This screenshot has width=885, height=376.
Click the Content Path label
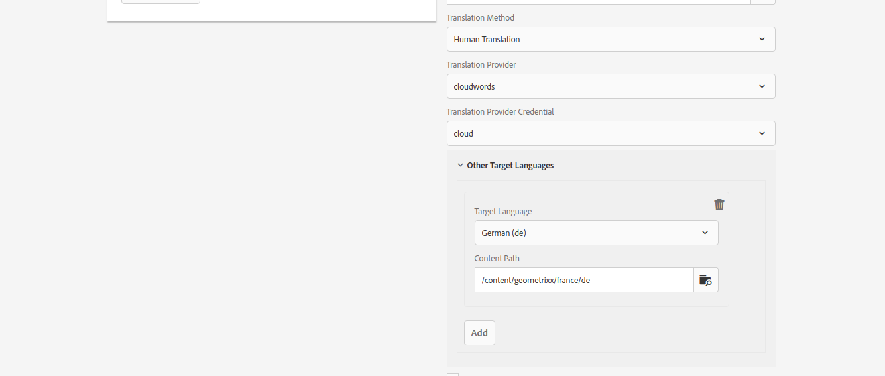[x=497, y=259]
